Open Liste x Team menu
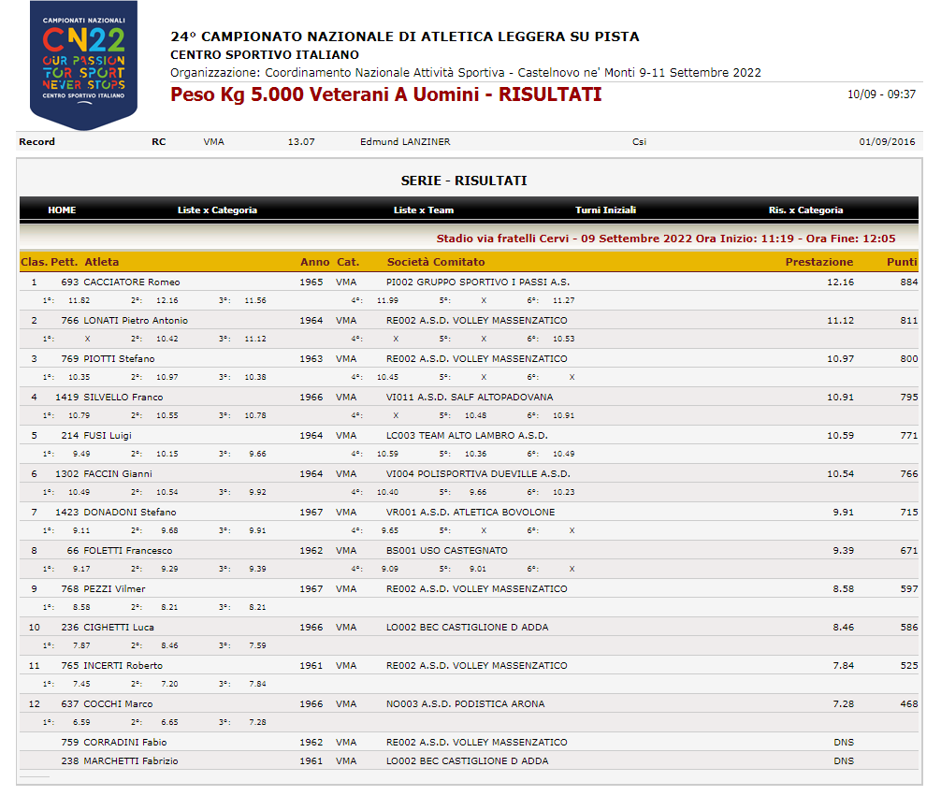 click(x=424, y=210)
